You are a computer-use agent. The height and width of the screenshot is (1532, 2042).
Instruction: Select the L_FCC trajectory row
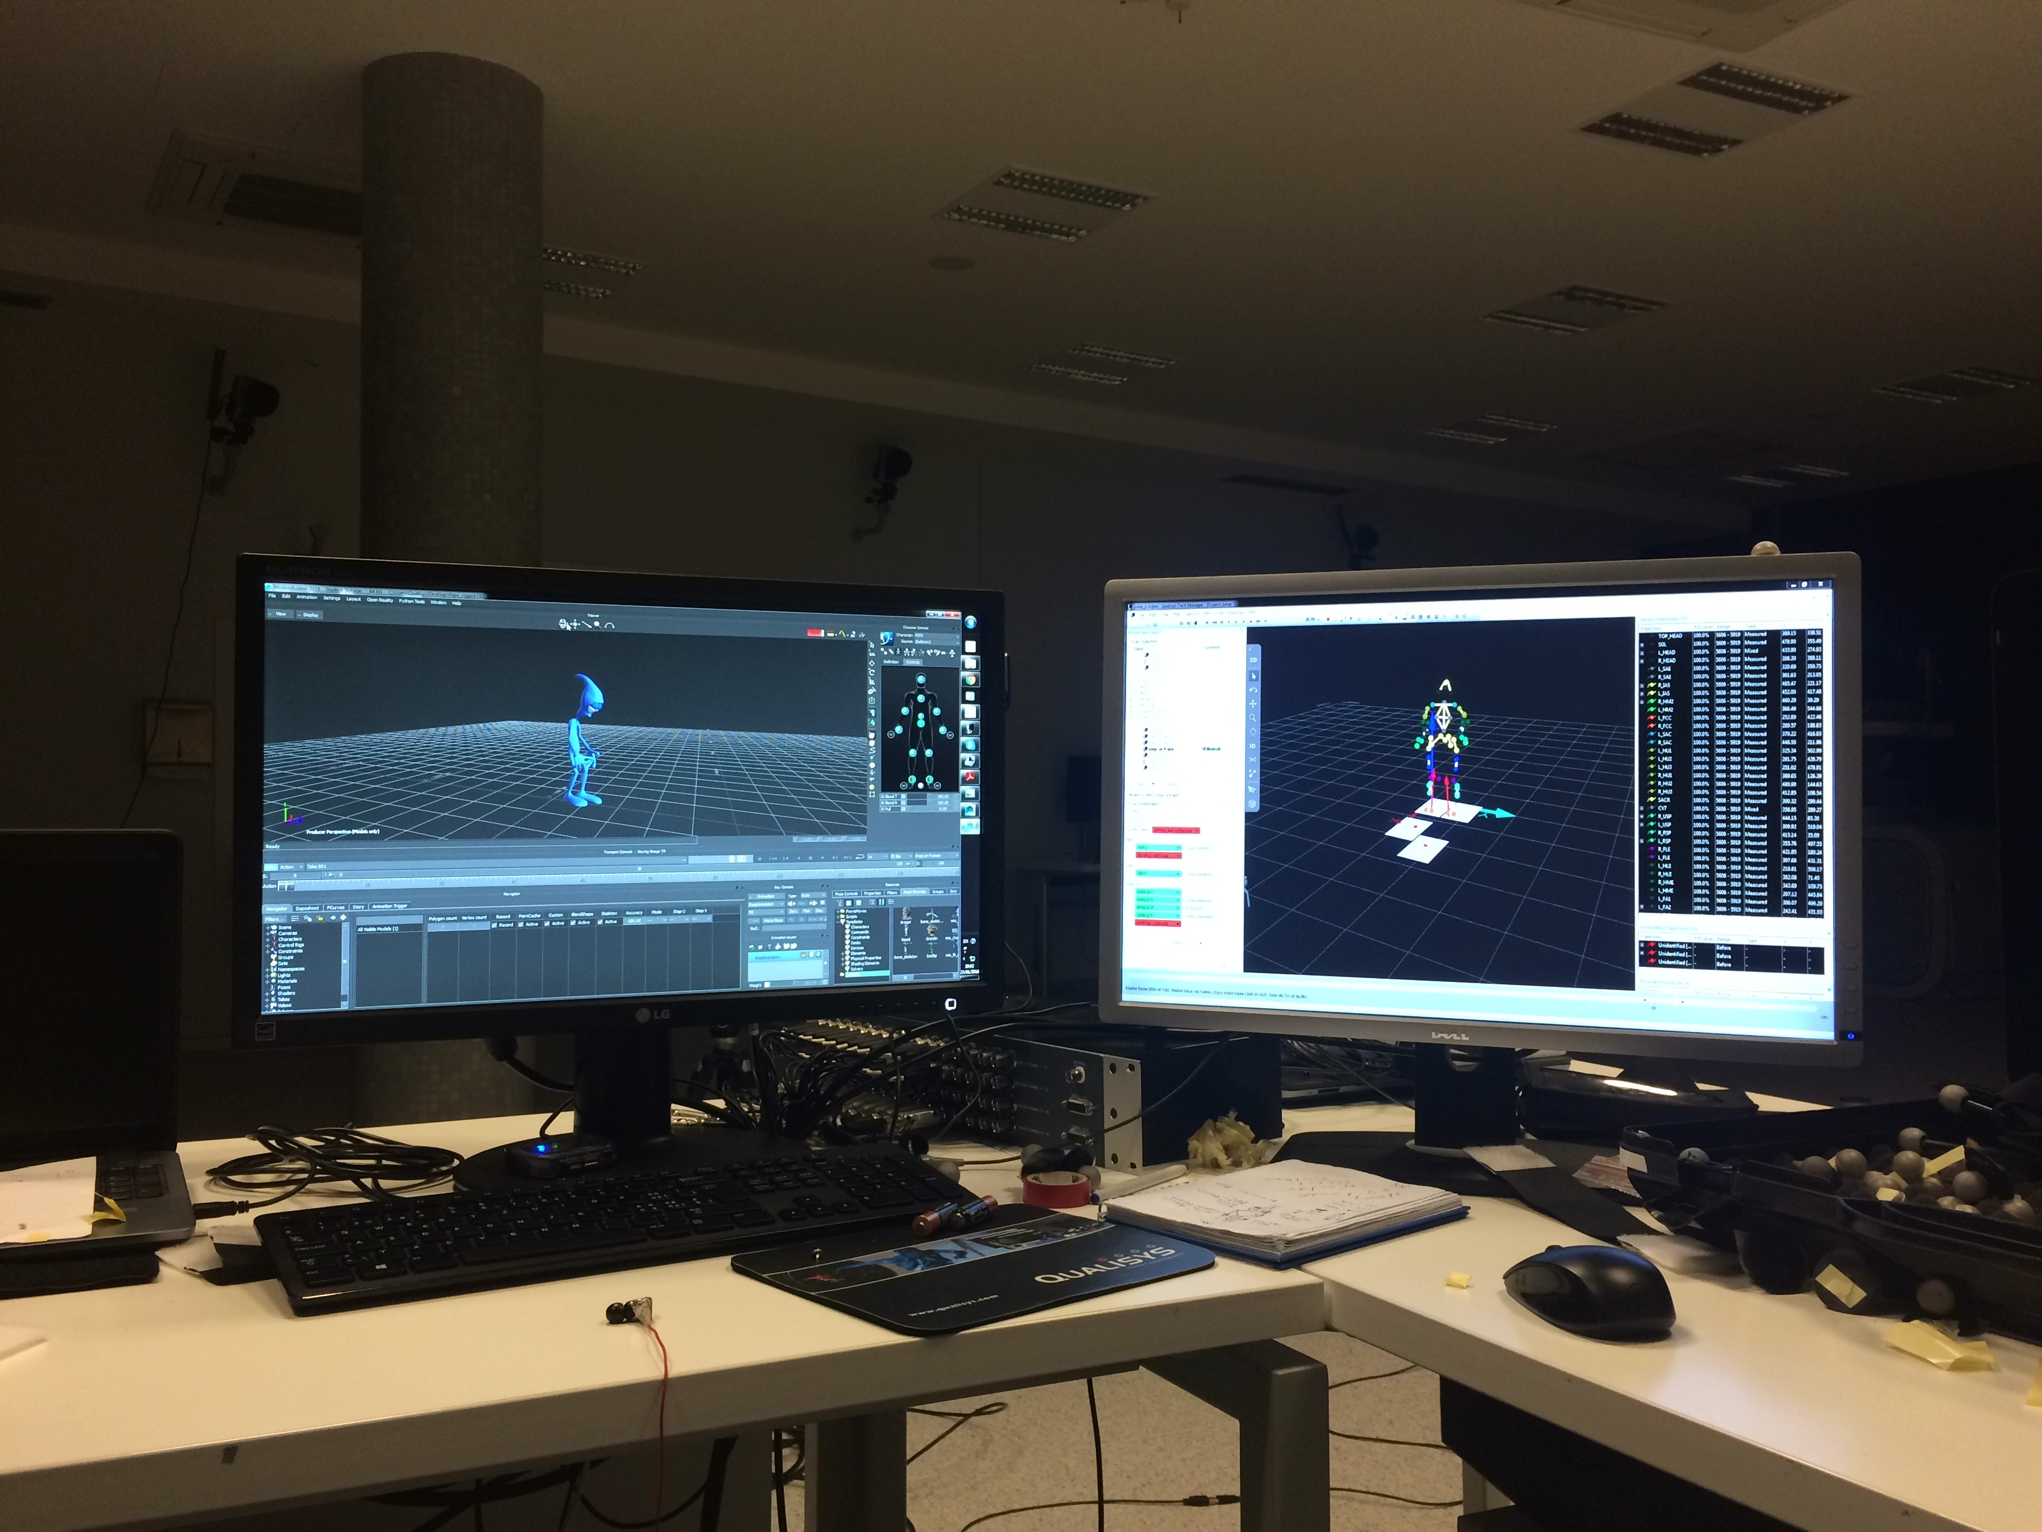tap(1731, 718)
